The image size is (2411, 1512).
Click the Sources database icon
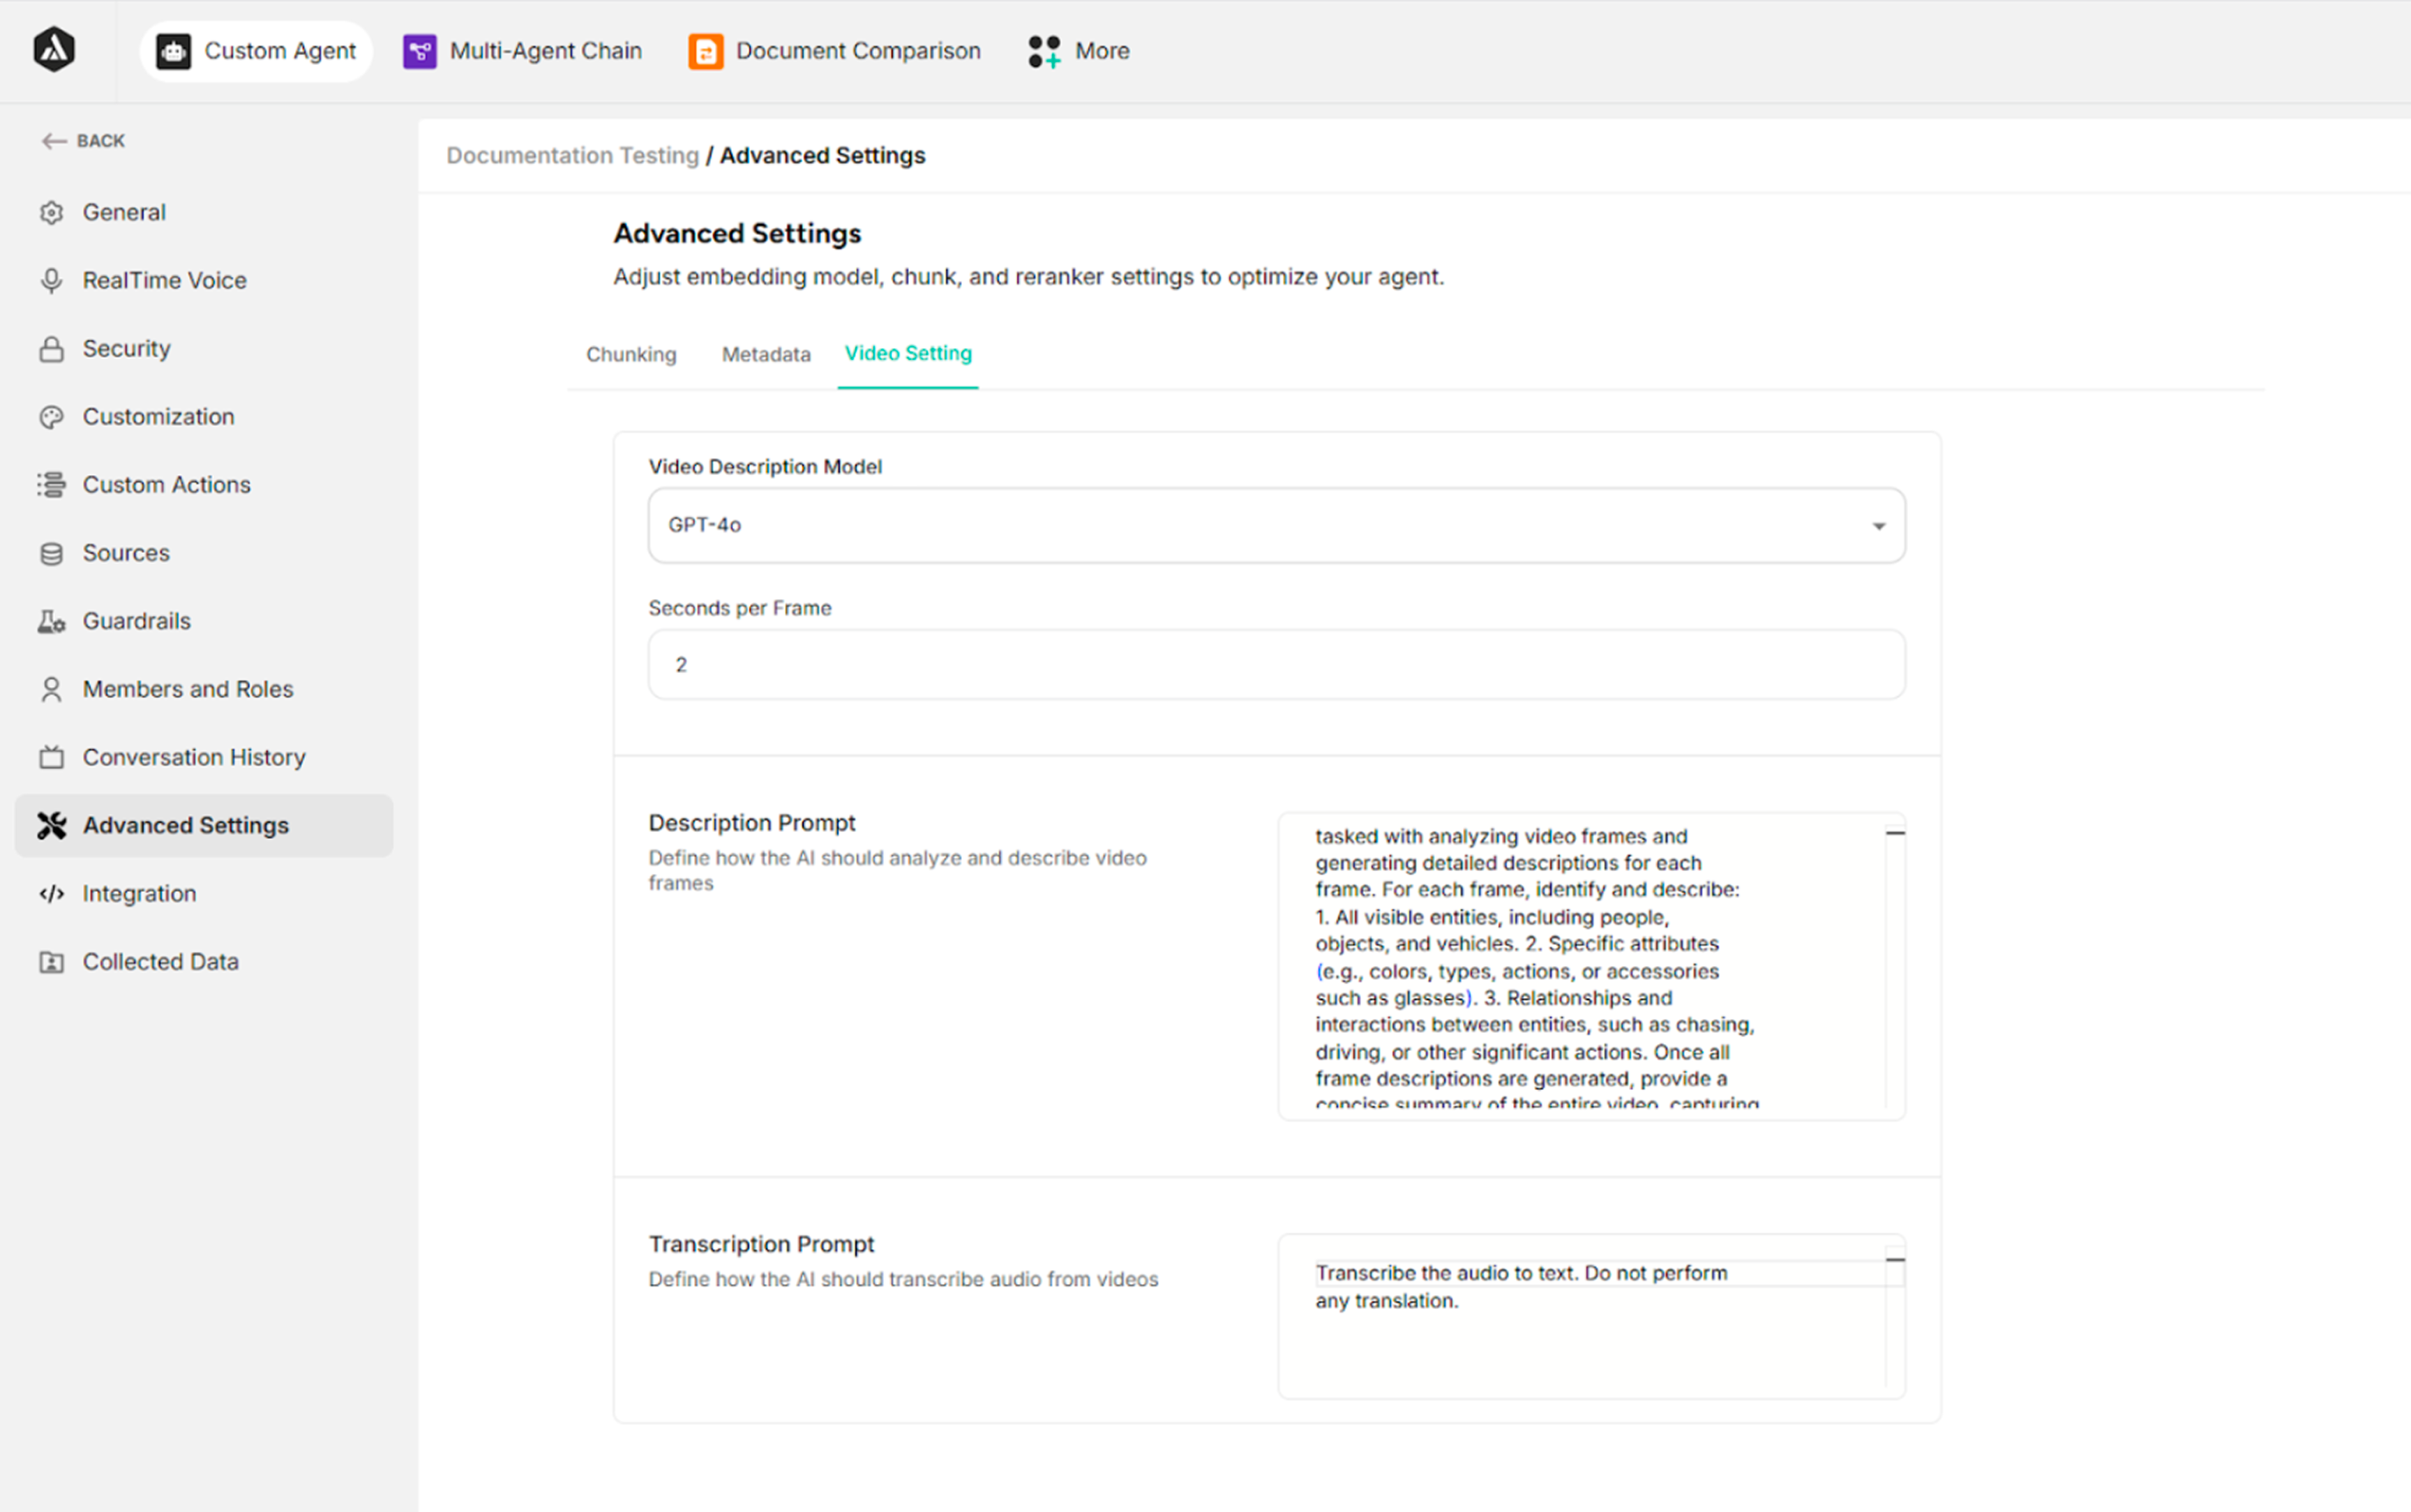click(51, 553)
